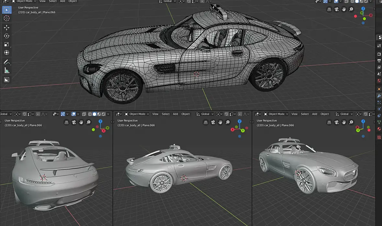Open editor type dropdown in bottom-right viewport

[x=258, y=114]
